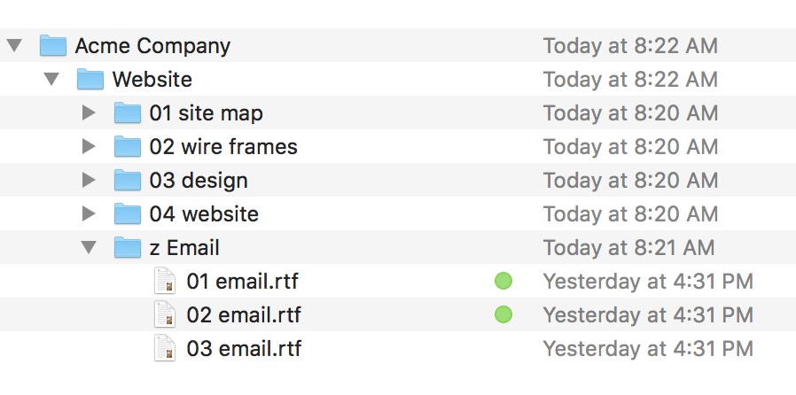Select the 02 email.rtf file icon
Image resolution: width=796 pixels, height=395 pixels.
(165, 314)
